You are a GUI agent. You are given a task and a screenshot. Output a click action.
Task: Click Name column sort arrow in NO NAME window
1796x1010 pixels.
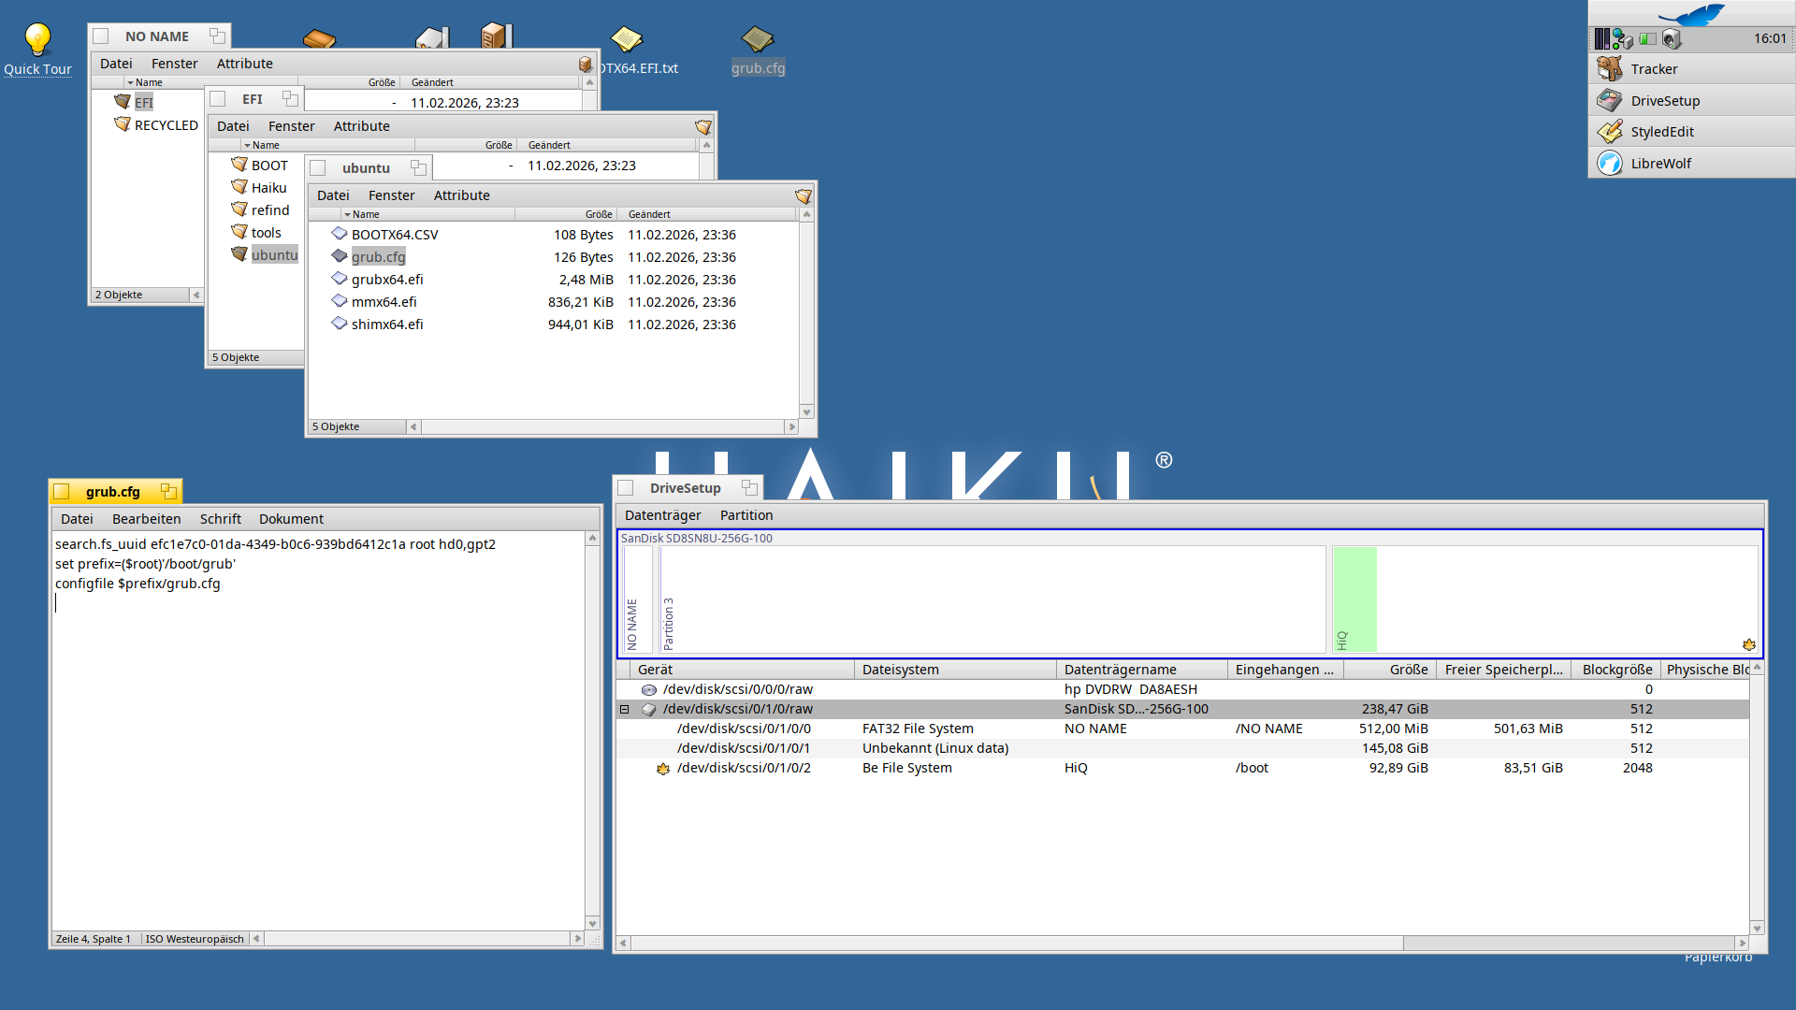point(131,83)
